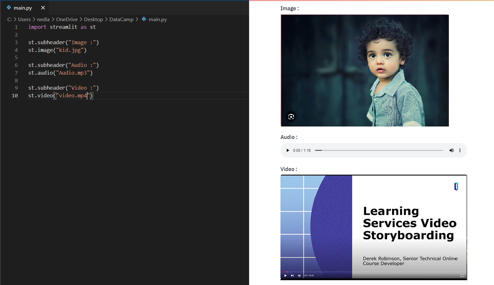Mute the video volume
This screenshot has width=494, height=285.
299,275
